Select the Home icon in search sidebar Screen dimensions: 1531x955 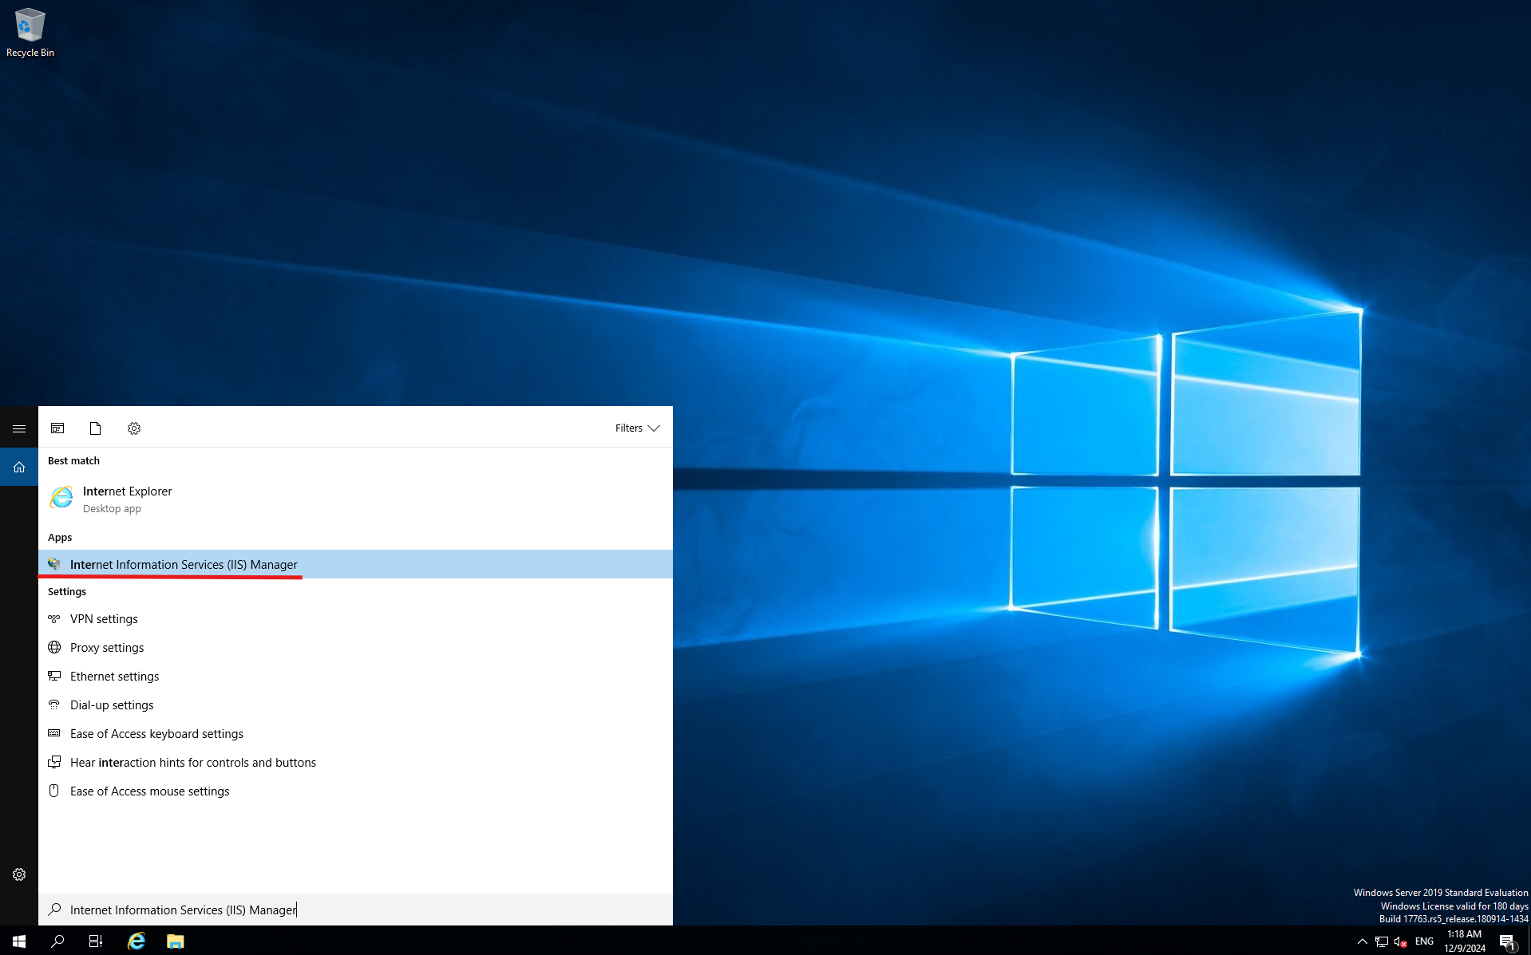(x=19, y=467)
